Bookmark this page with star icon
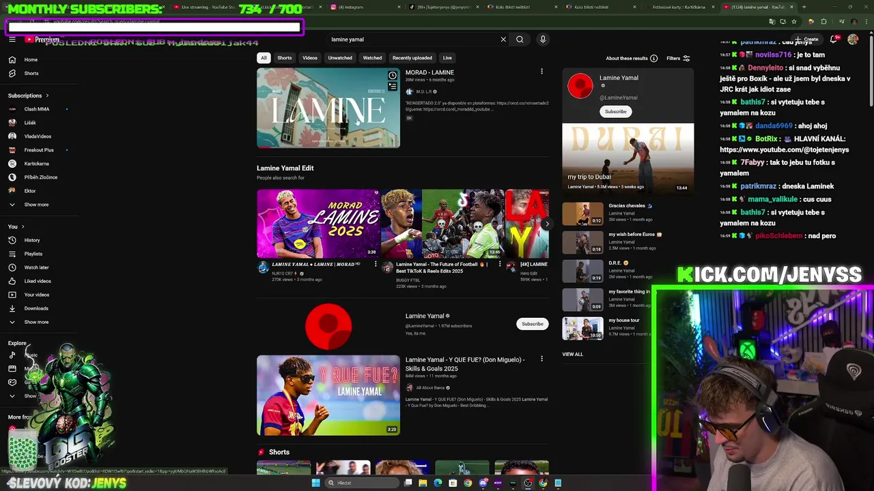Image resolution: width=874 pixels, height=491 pixels. point(793,22)
